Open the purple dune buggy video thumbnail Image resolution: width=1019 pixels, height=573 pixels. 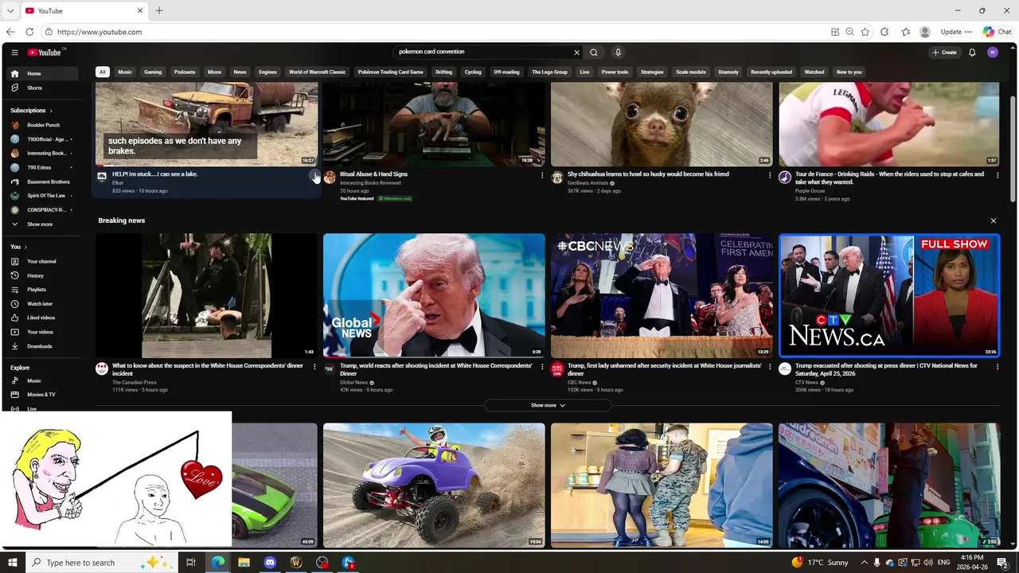434,485
